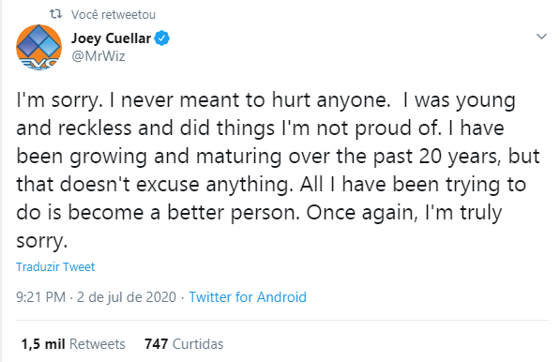Image resolution: width=560 pixels, height=362 pixels.
Task: Click the Curtidas label text
Action: (198, 344)
